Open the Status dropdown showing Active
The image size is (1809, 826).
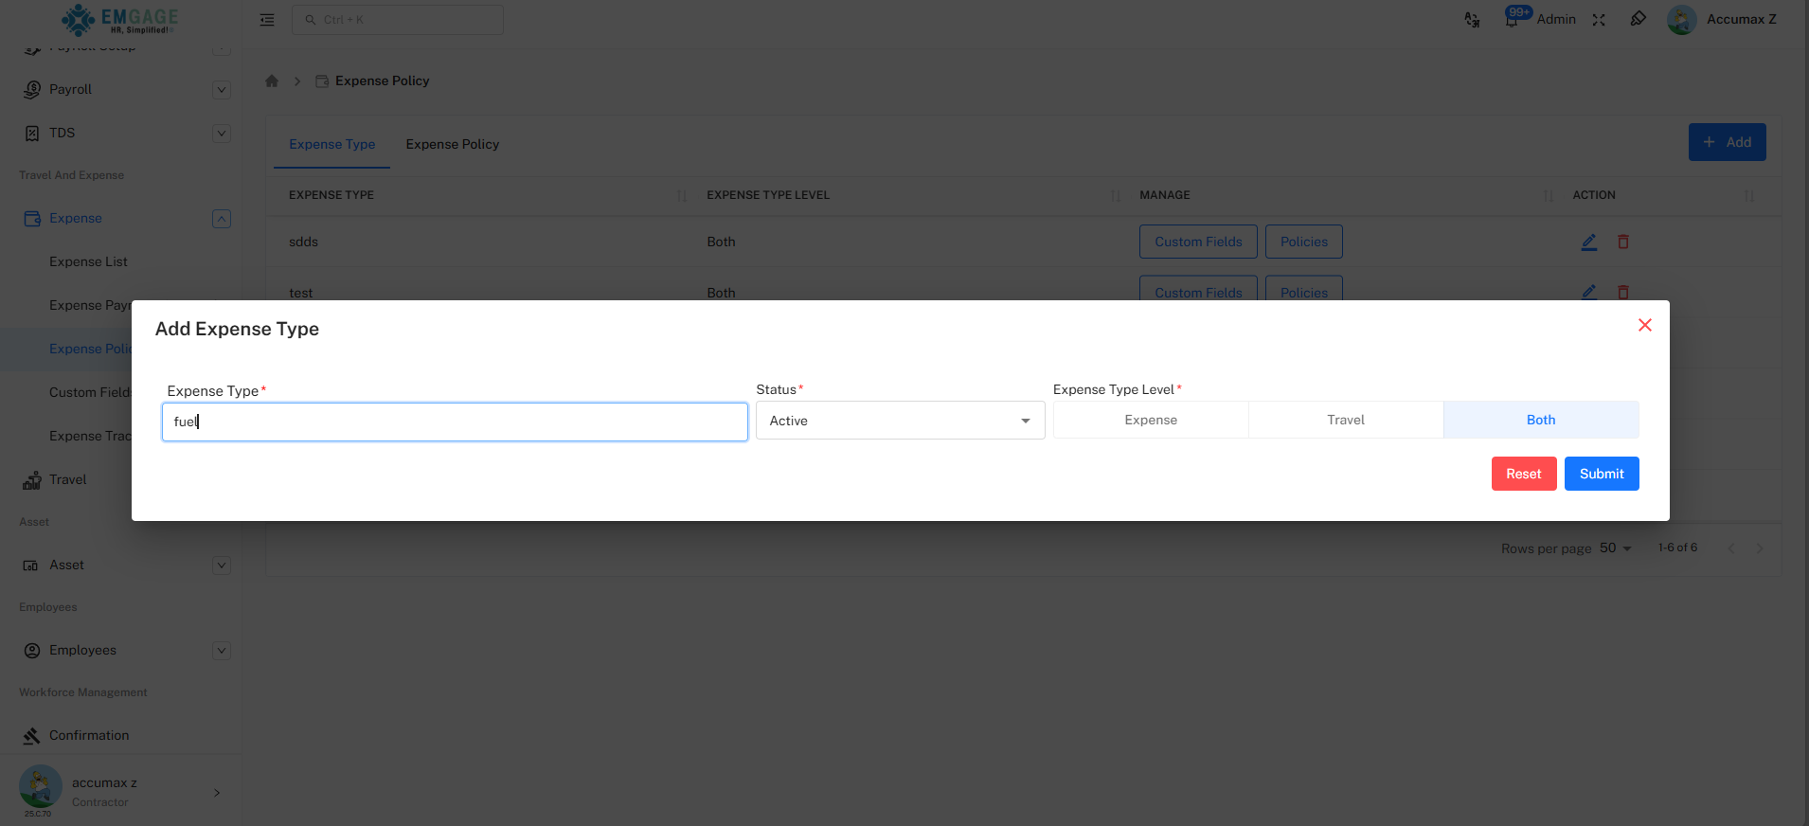coord(900,421)
